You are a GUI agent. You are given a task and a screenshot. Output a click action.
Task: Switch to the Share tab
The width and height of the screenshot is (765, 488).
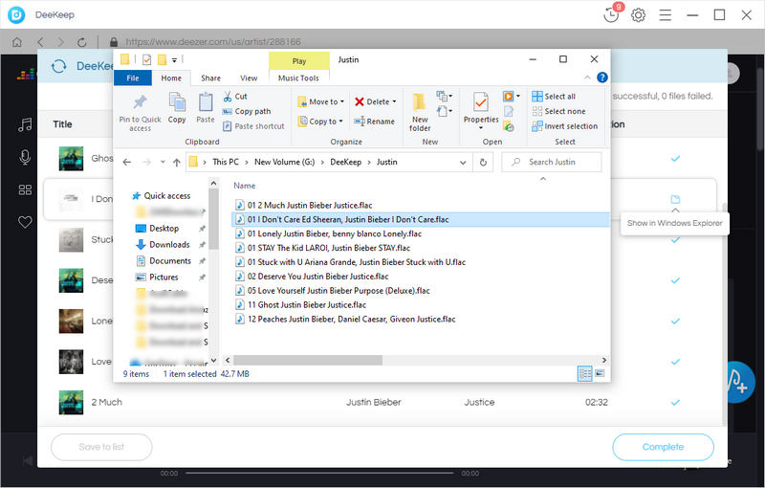click(x=210, y=78)
